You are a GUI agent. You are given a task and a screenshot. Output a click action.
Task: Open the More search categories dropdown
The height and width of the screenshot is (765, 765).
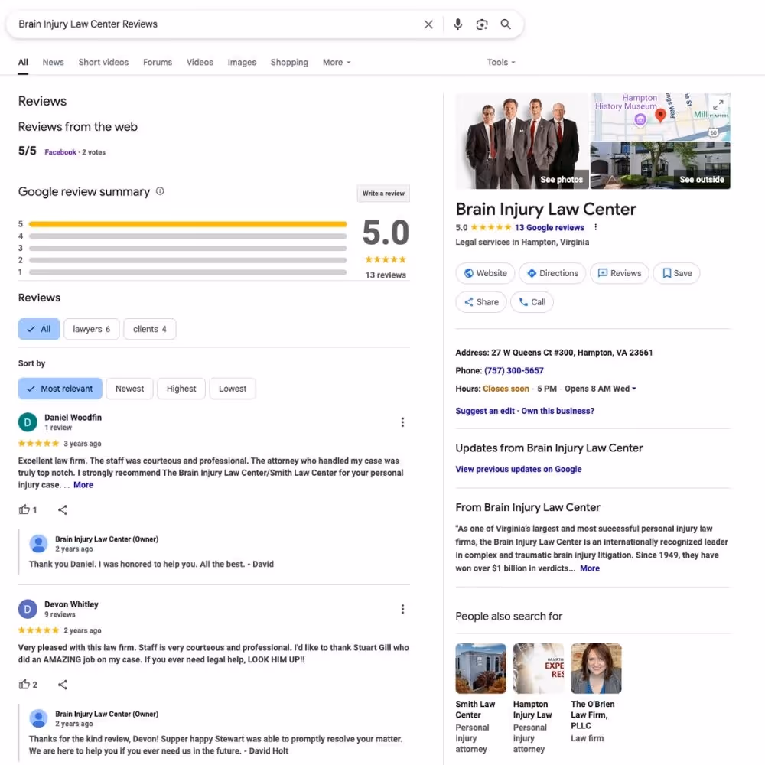337,63
